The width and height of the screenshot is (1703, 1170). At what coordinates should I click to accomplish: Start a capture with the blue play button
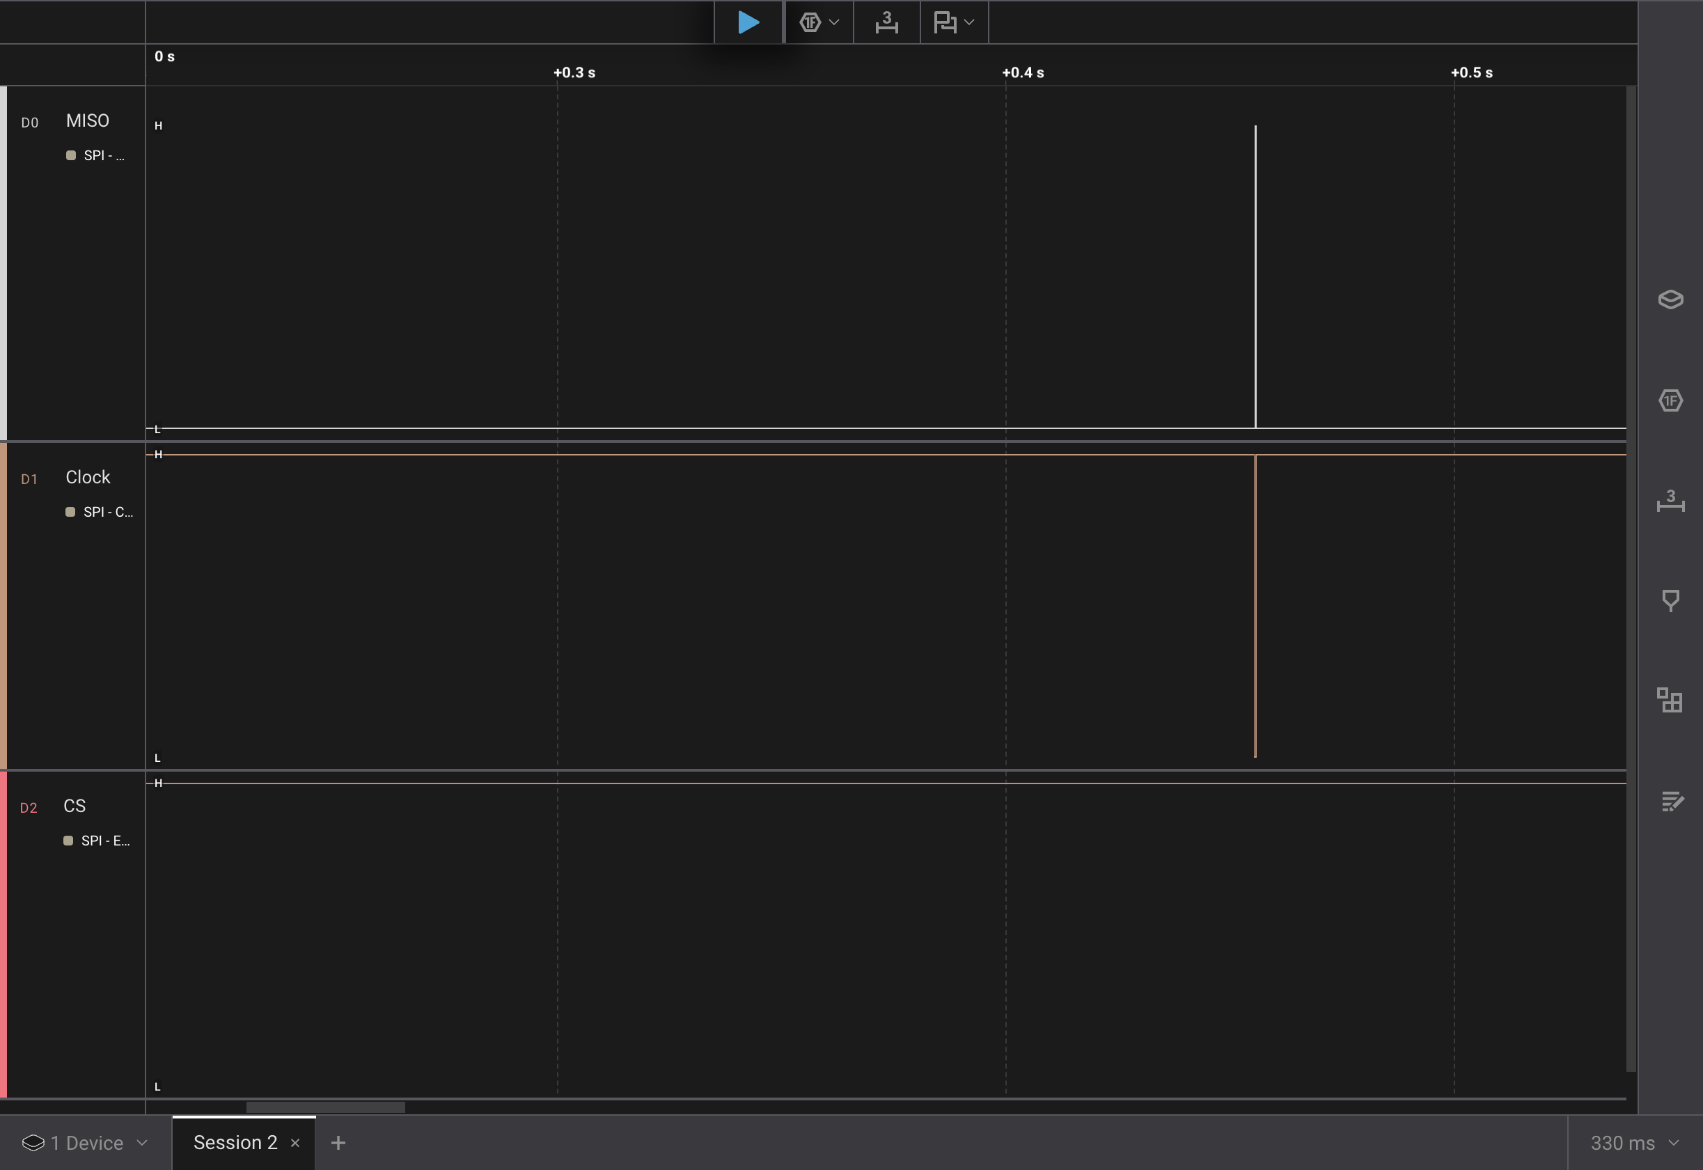(x=748, y=22)
